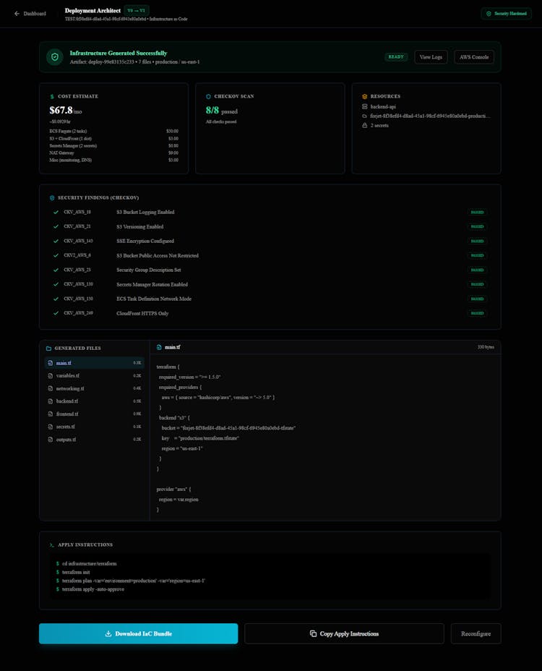Image resolution: width=542 pixels, height=671 pixels.
Task: Click the Checkov Scan shield icon
Action: tap(208, 96)
